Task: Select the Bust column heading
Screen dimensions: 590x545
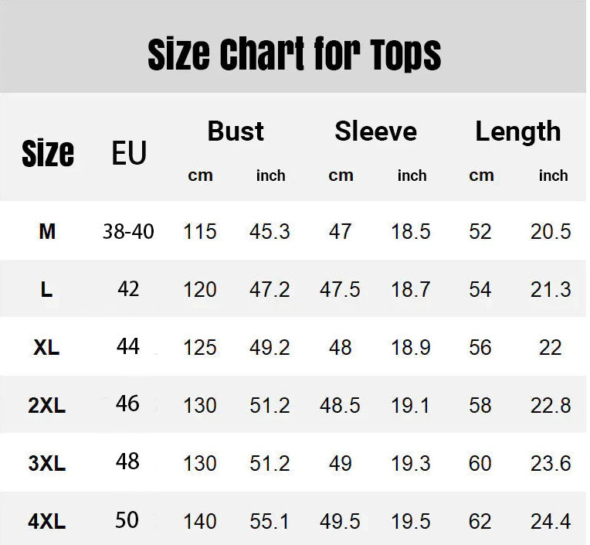Action: pos(236,131)
